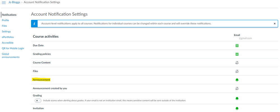Open the hamburger navigation menu
This screenshot has width=280, height=112.
point(4,3)
